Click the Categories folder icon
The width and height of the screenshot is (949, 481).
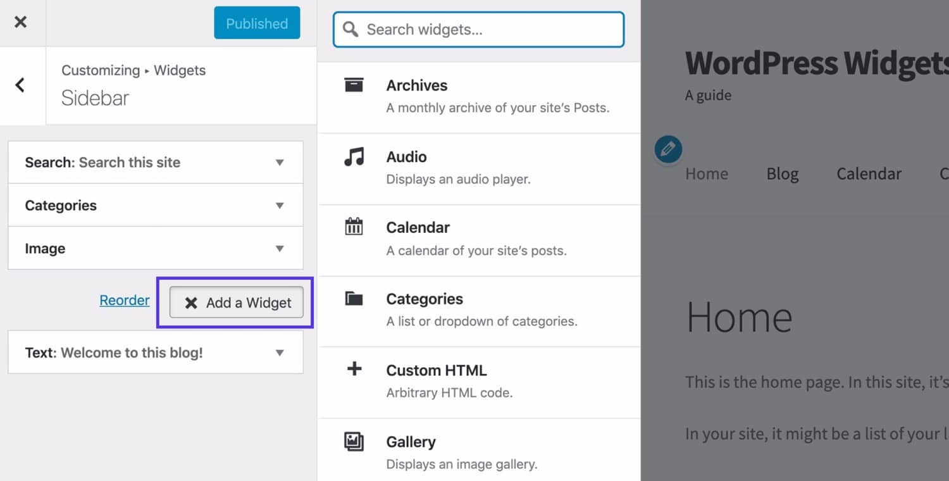click(x=355, y=298)
